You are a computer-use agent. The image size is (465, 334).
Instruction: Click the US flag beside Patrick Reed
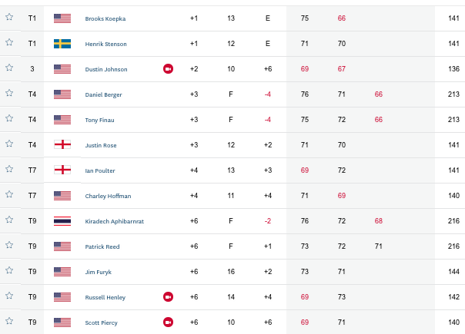(62, 246)
